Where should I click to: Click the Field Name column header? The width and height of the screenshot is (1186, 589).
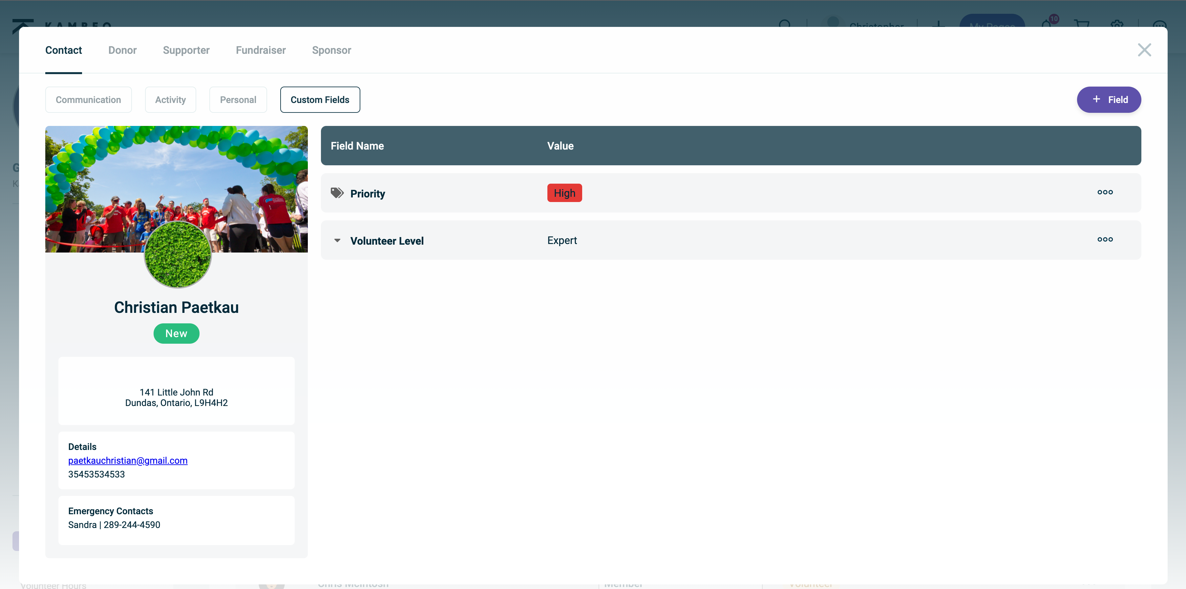(357, 145)
